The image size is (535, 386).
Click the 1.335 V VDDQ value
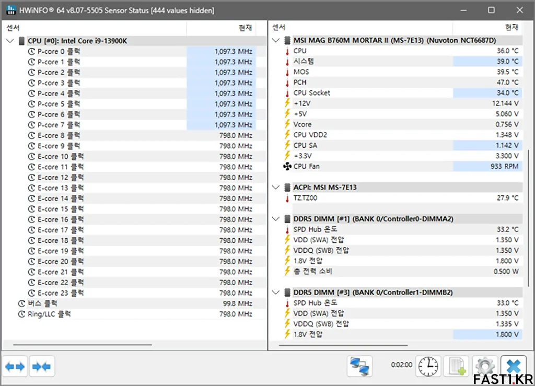click(x=507, y=324)
